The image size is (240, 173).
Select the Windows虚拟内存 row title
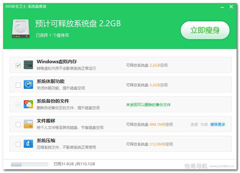click(x=56, y=62)
